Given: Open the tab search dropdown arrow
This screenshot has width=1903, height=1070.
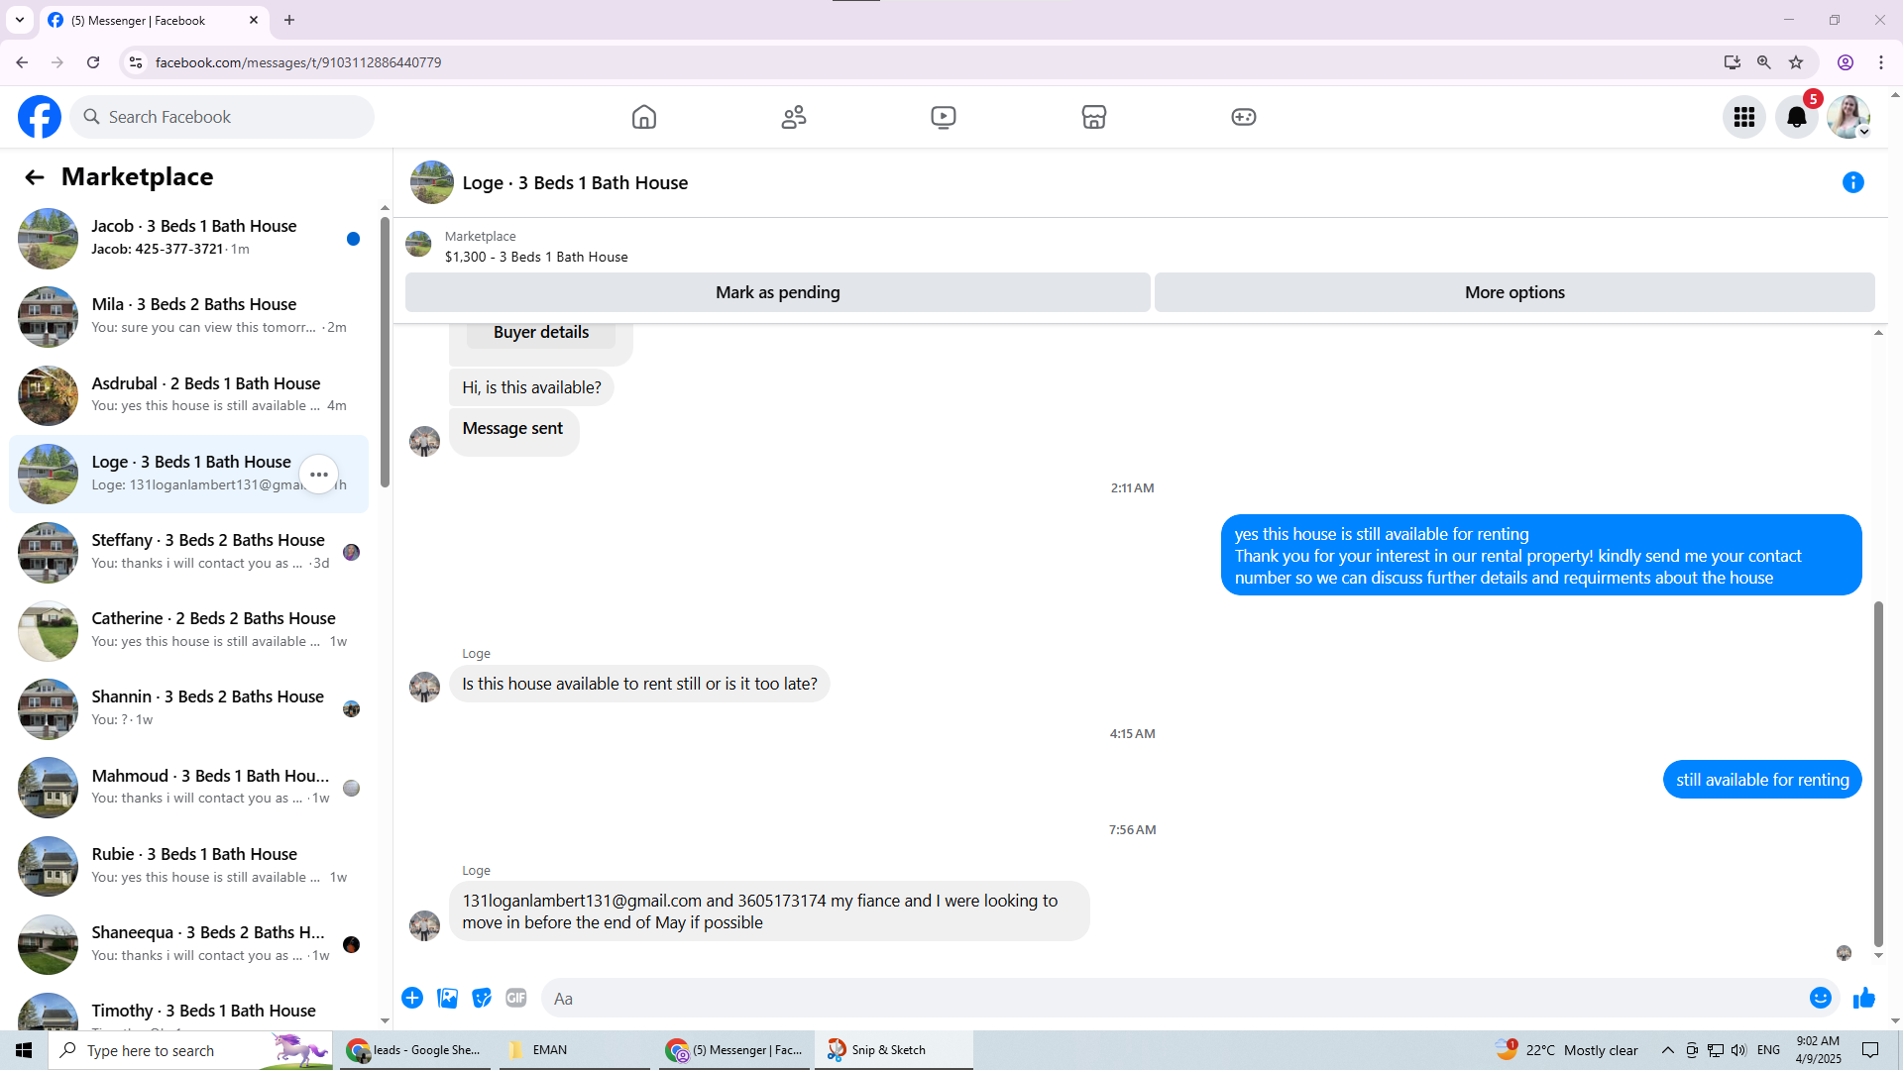Looking at the screenshot, I should point(20,20).
